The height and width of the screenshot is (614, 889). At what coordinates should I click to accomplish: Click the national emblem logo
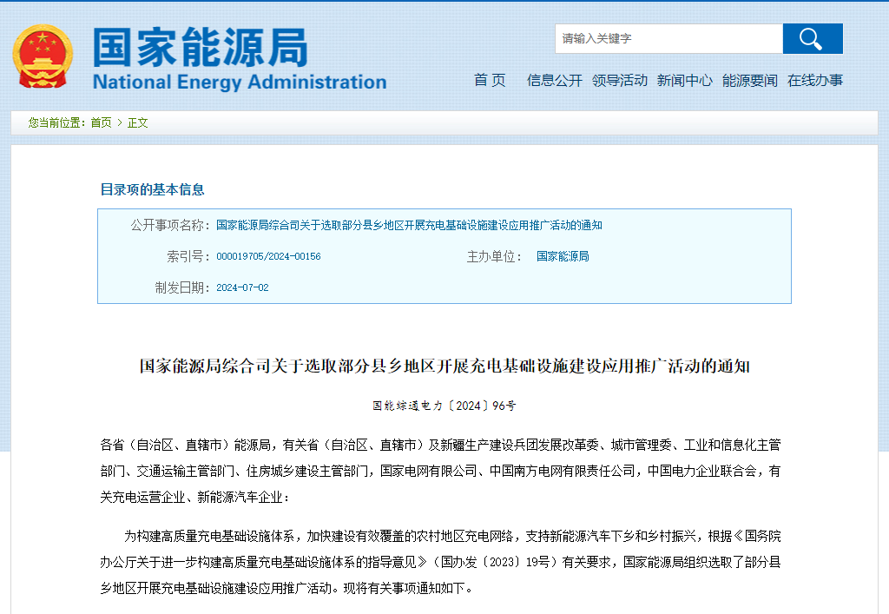pyautogui.click(x=43, y=56)
